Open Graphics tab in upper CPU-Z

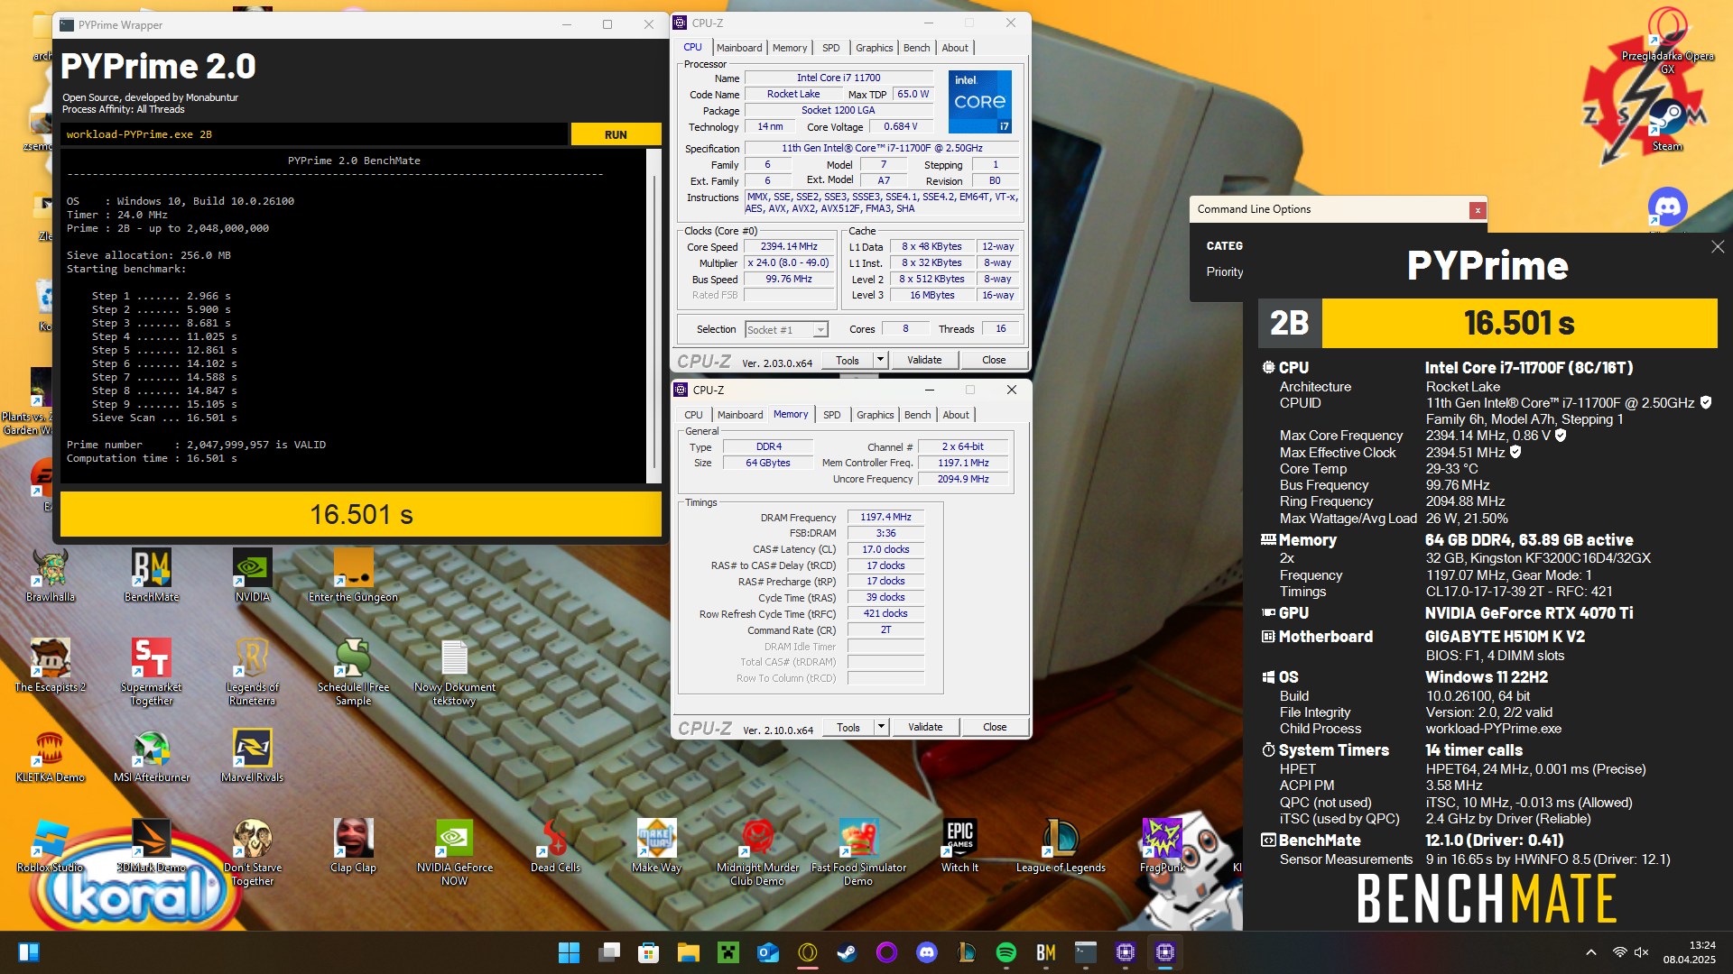874,48
